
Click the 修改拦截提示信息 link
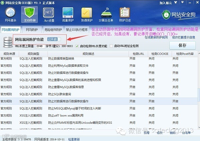pos(184,37)
